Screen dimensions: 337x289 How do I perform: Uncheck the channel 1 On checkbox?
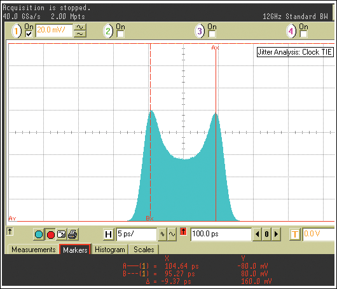(x=29, y=34)
